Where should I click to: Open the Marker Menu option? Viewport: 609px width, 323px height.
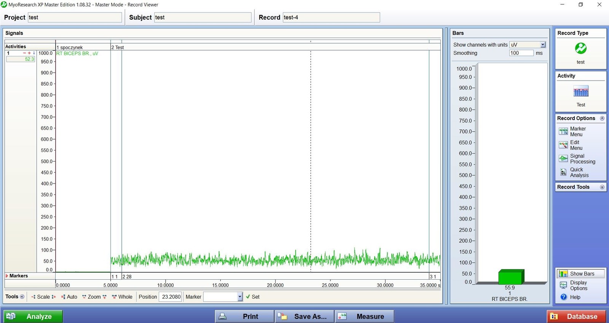pos(577,131)
